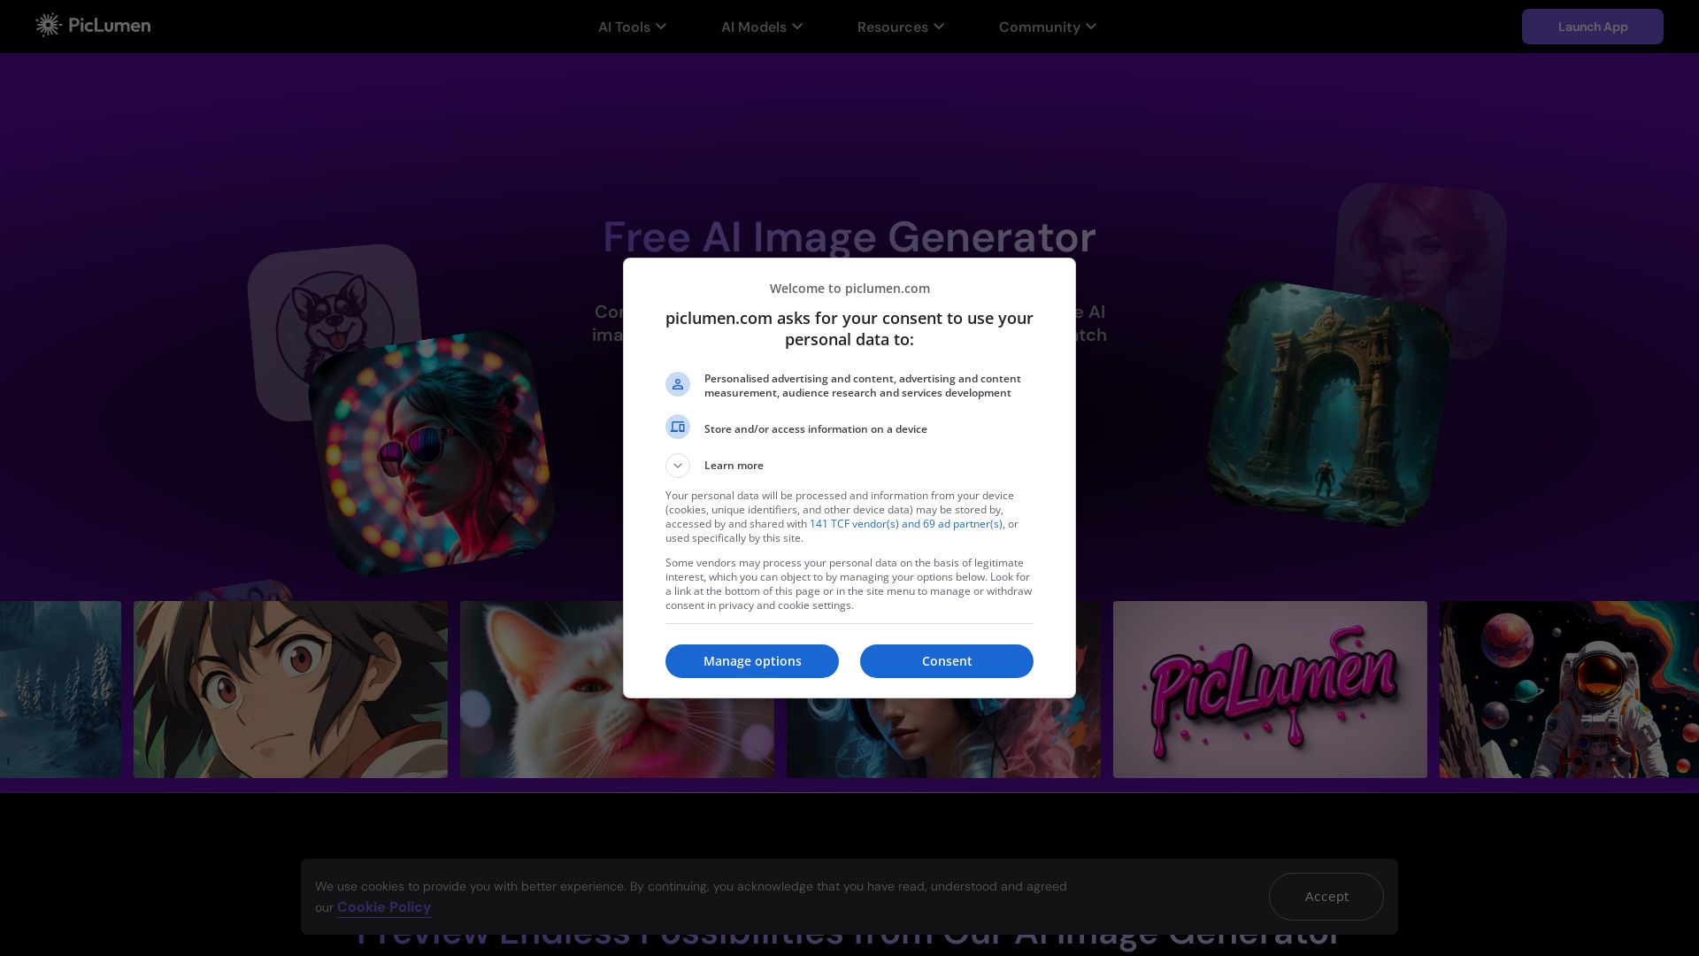Expand the Learn more chevron
Image resolution: width=1699 pixels, height=956 pixels.
click(x=678, y=466)
